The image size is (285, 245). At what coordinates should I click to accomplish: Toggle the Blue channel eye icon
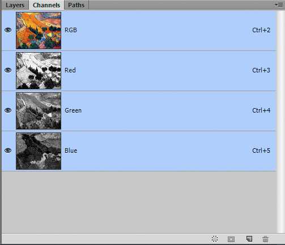[8, 151]
